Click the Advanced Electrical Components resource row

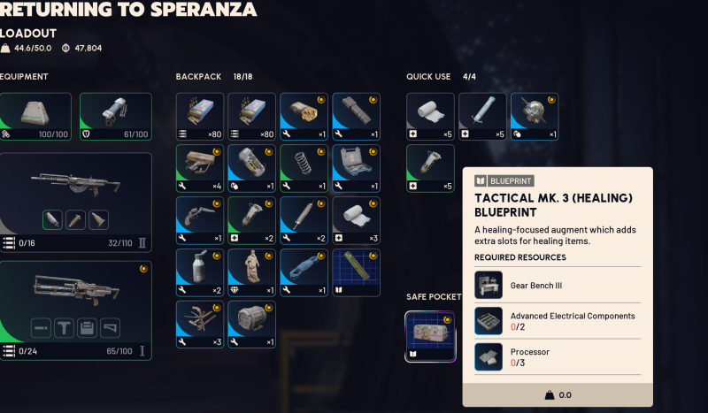[x=558, y=321]
